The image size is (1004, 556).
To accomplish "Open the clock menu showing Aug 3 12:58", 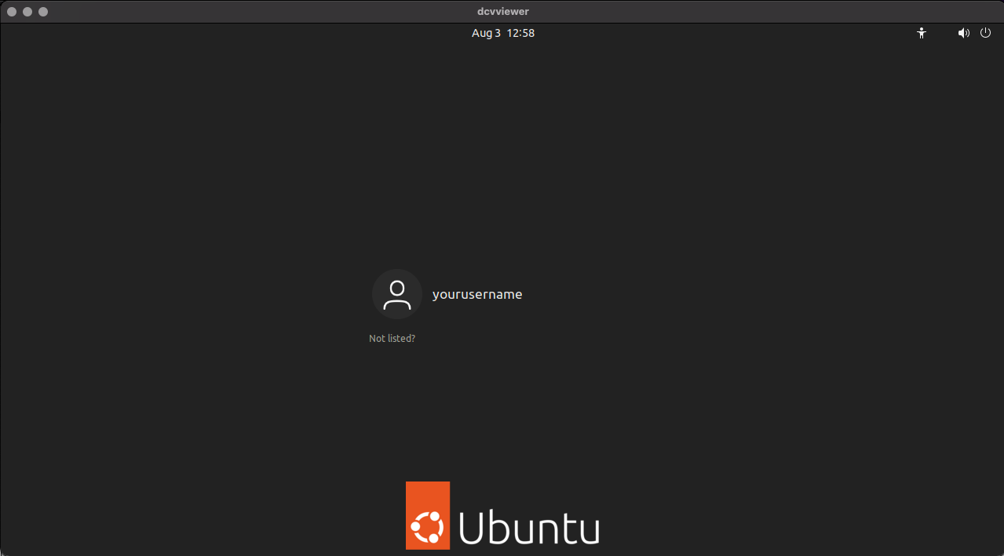I will [x=502, y=33].
